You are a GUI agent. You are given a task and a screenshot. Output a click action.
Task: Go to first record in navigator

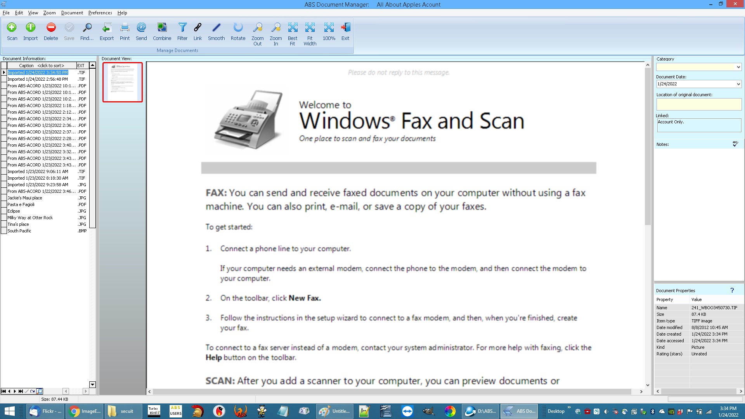[3, 391]
